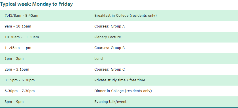The image size is (238, 108).
Task: Click 'Private study time / free time' cell
Action: click(164, 80)
